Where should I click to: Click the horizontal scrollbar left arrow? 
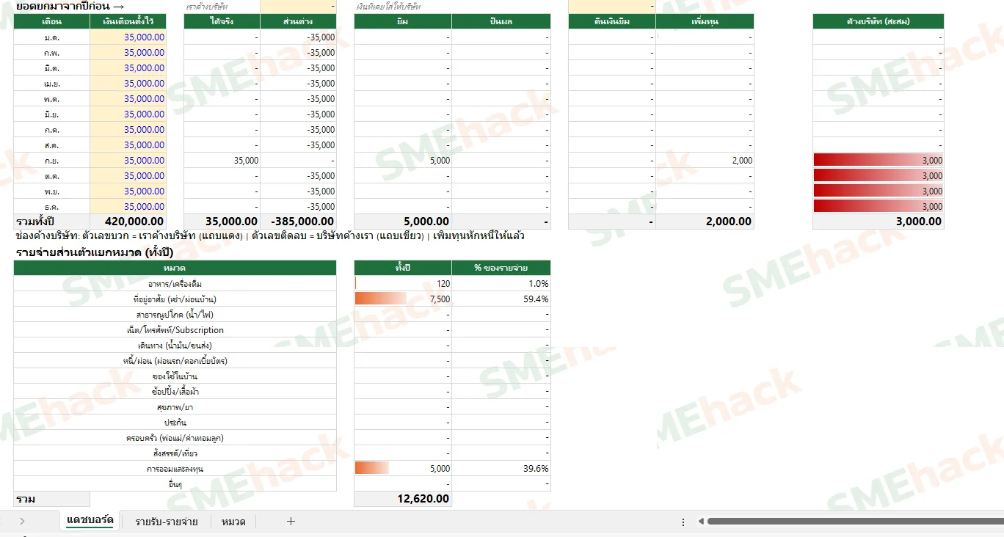tap(701, 522)
